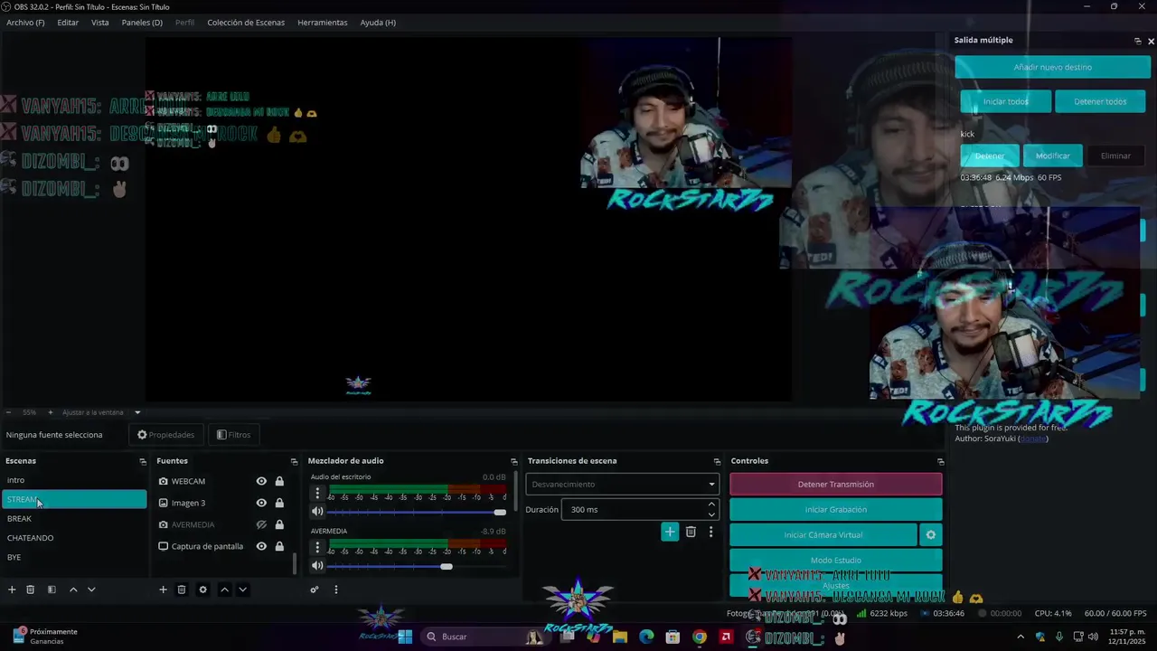
Task: Open the Editar menu
Action: [68, 23]
